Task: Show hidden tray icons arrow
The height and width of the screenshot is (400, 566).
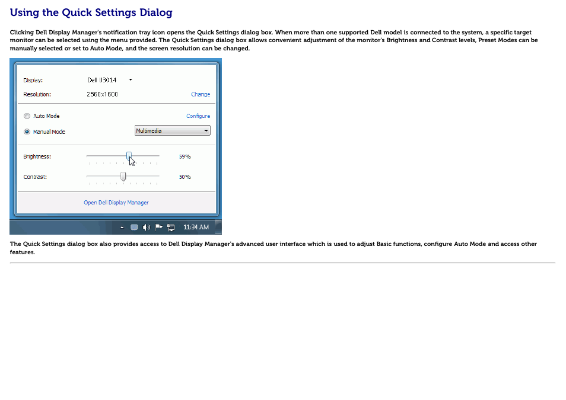Action: (122, 227)
